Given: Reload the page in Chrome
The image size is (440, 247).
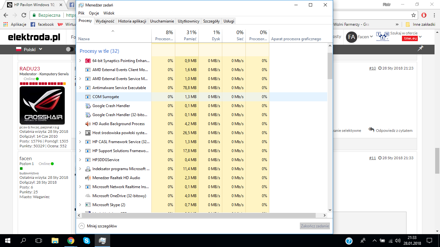Looking at the screenshot, I should point(24,15).
